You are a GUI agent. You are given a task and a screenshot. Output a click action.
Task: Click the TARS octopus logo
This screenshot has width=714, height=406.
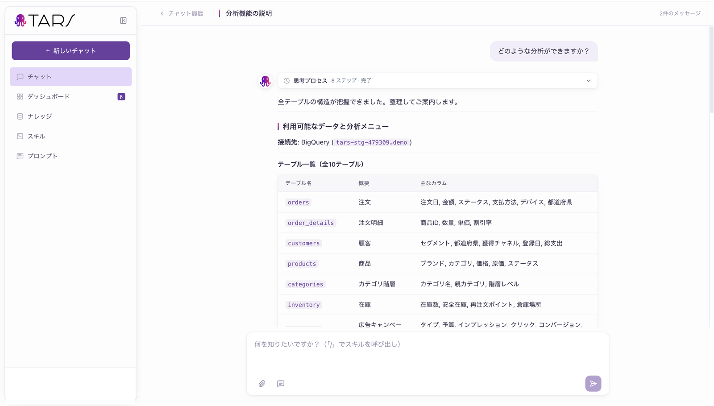pos(21,21)
